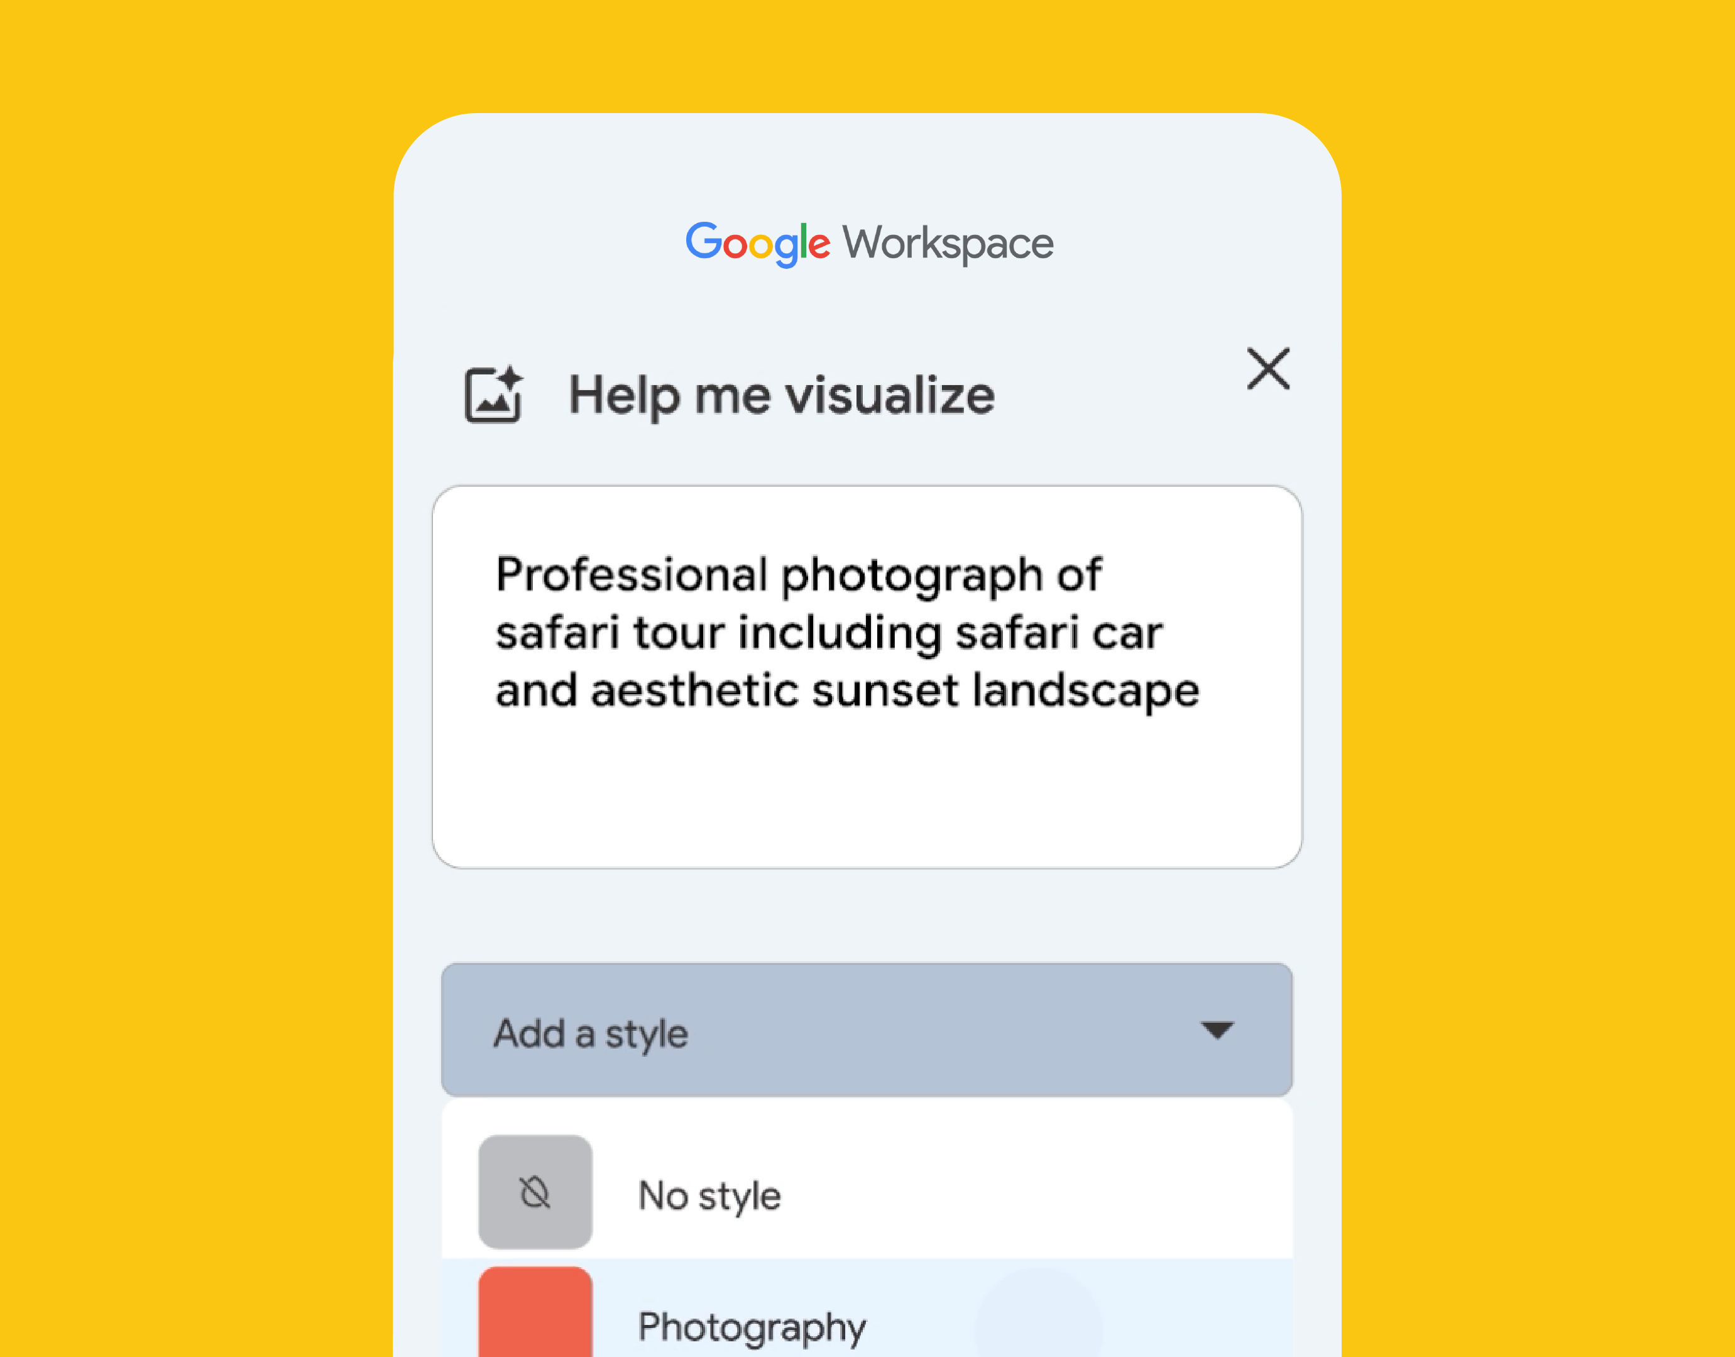Choose the Photography style option

867,1309
